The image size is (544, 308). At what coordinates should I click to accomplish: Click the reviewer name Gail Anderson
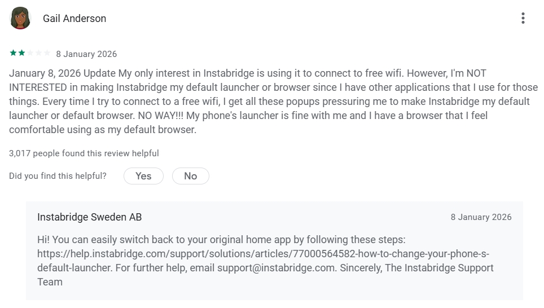(x=74, y=19)
